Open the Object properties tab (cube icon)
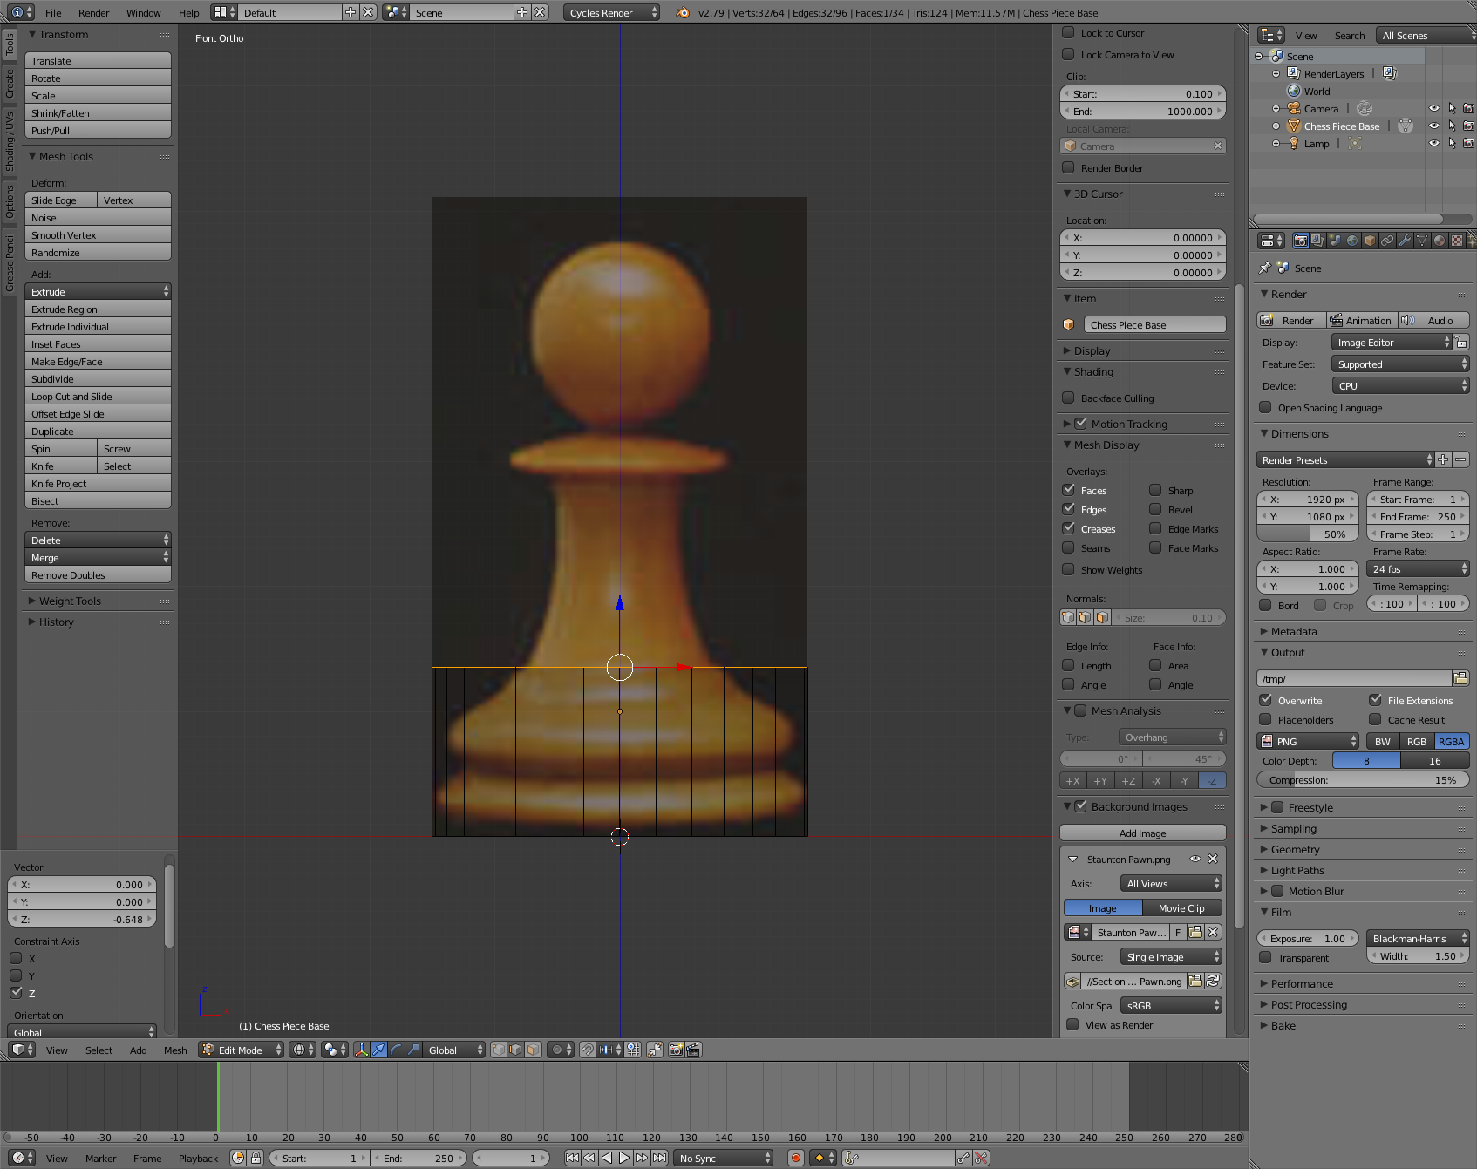The width and height of the screenshot is (1477, 1169). click(x=1370, y=241)
